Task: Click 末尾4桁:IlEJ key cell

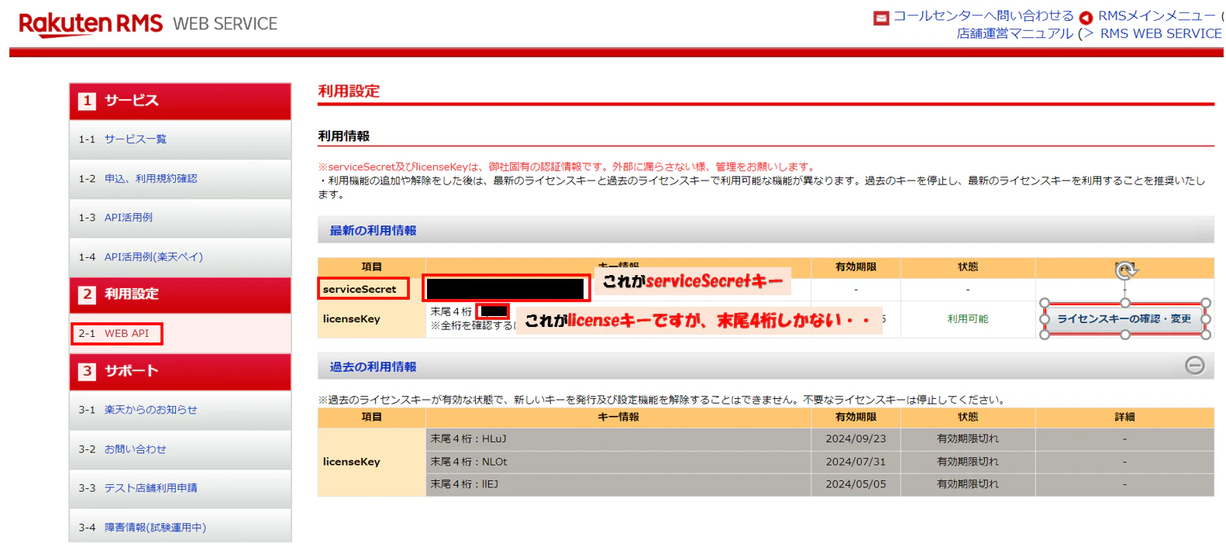Action: coord(618,484)
